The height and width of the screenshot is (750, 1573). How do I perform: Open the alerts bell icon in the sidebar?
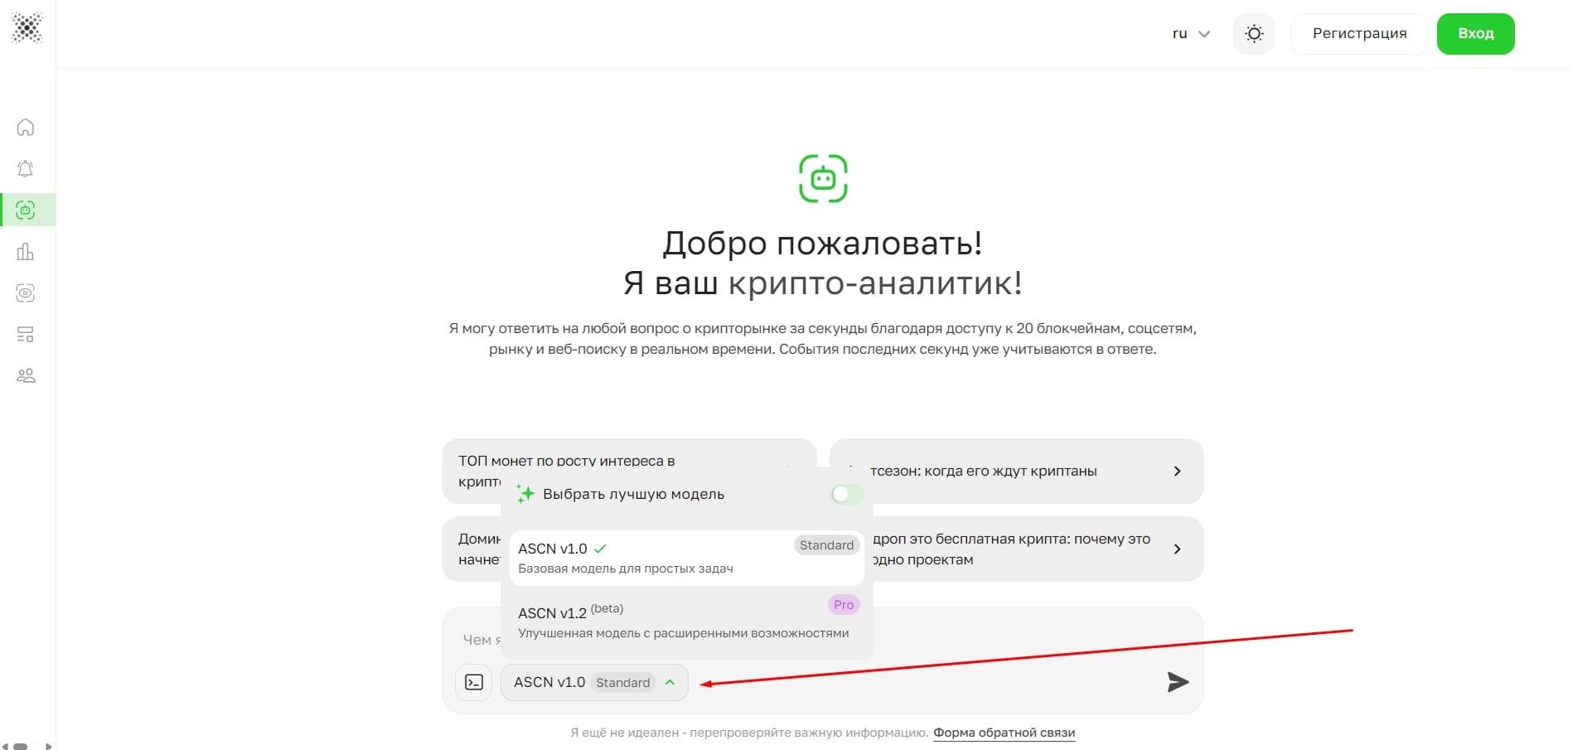(26, 168)
